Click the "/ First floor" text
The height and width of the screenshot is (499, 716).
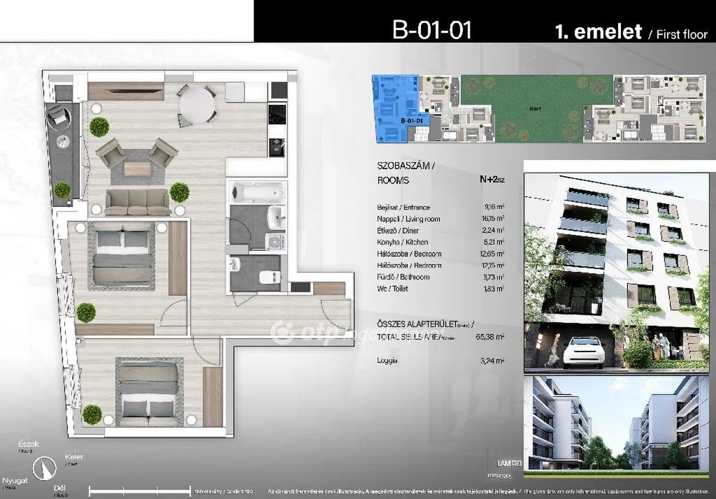point(678,34)
